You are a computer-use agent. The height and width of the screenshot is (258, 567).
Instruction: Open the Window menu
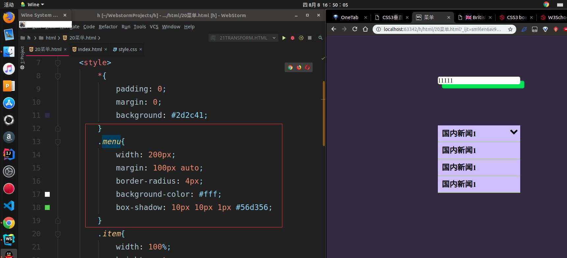(171, 27)
